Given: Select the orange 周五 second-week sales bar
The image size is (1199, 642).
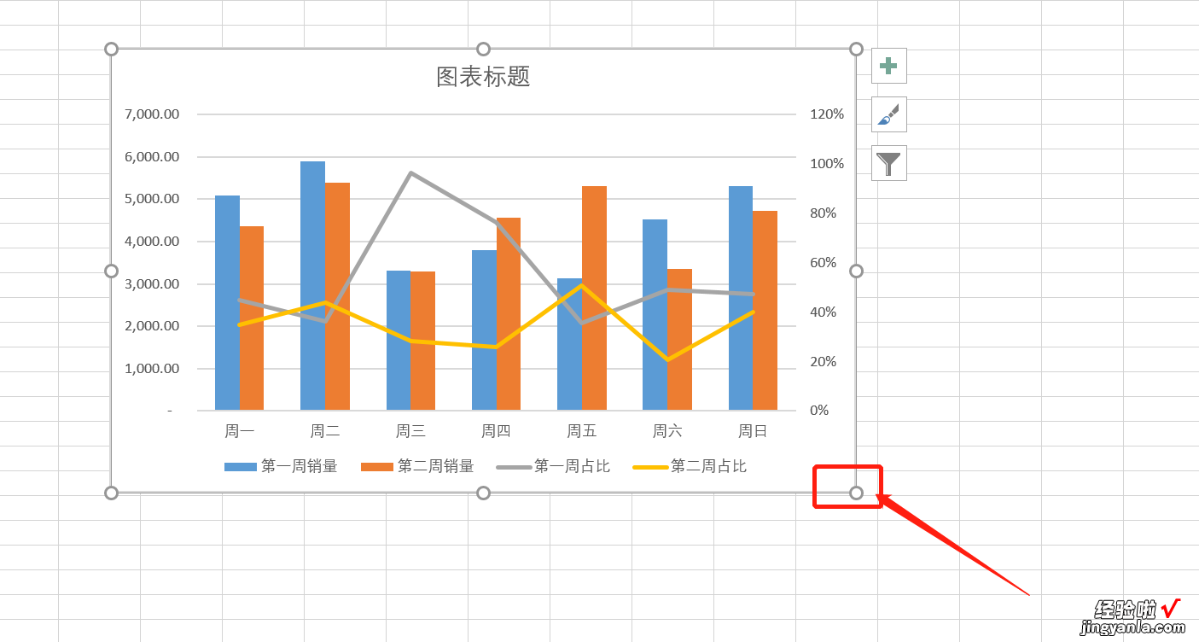Looking at the screenshot, I should point(594,298).
